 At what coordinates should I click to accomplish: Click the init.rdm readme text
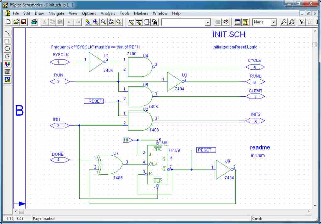click(258, 155)
